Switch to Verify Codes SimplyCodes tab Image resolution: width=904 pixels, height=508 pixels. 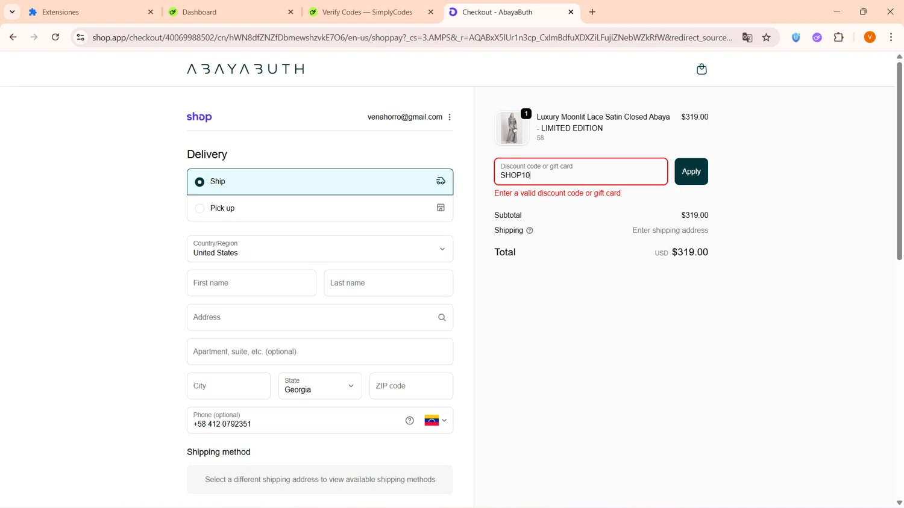coord(371,12)
